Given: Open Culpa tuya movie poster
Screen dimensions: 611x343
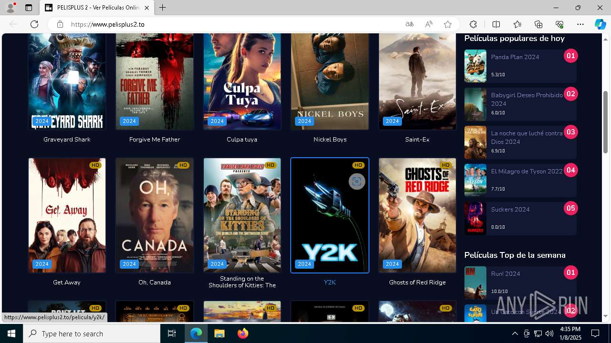Looking at the screenshot, I should click(x=242, y=81).
